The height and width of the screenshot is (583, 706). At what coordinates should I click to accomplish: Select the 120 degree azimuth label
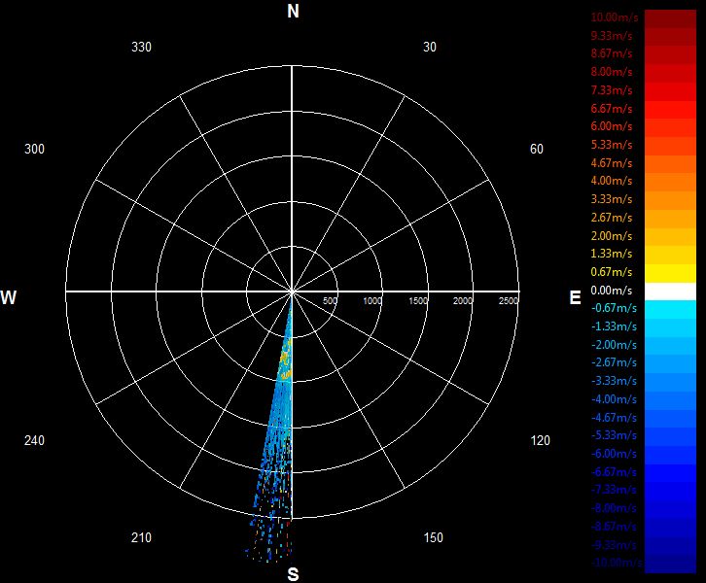tap(541, 440)
